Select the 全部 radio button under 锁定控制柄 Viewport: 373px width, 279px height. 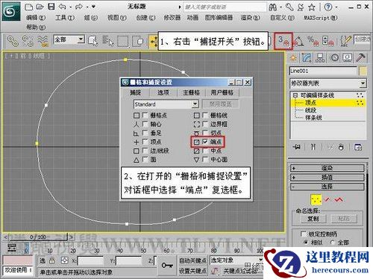pyautogui.click(x=333, y=243)
